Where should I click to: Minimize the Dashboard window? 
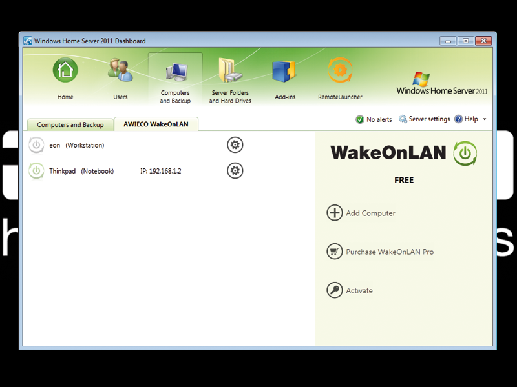coord(448,41)
